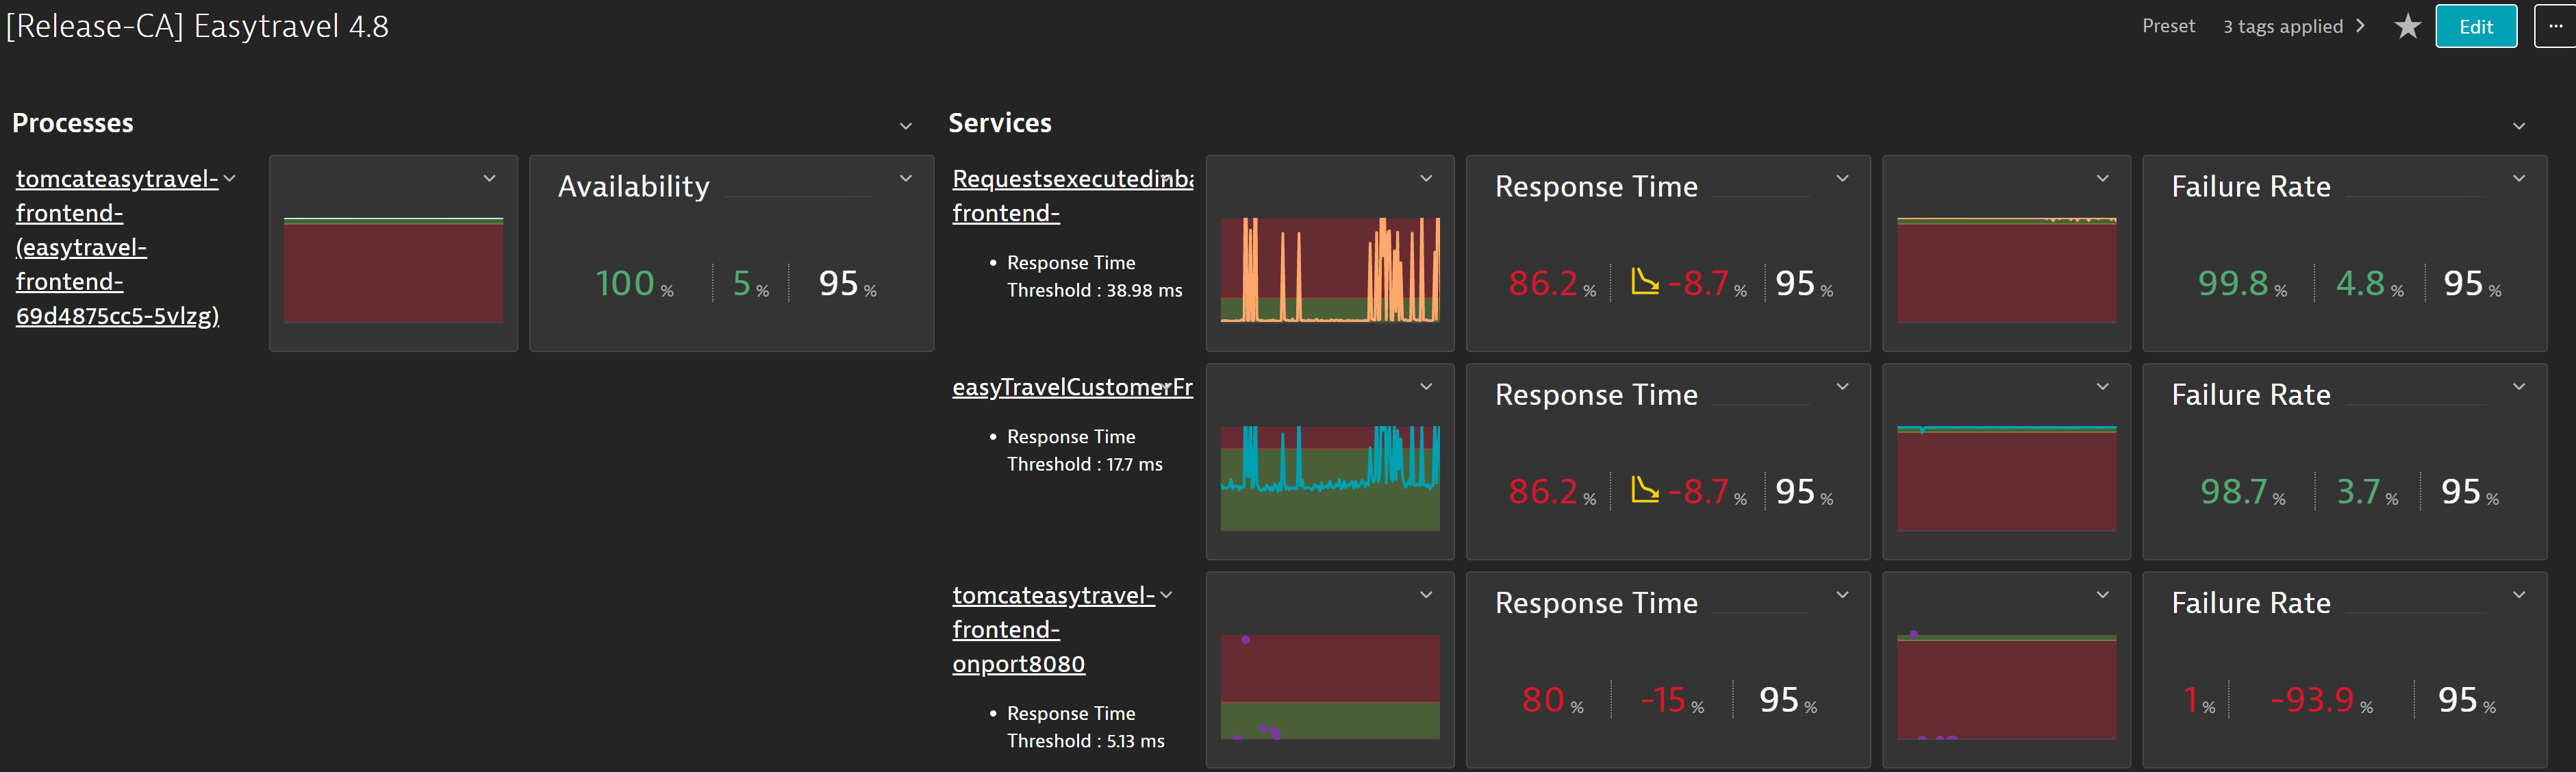
Task: Open the Preset option
Action: pos(2168,26)
